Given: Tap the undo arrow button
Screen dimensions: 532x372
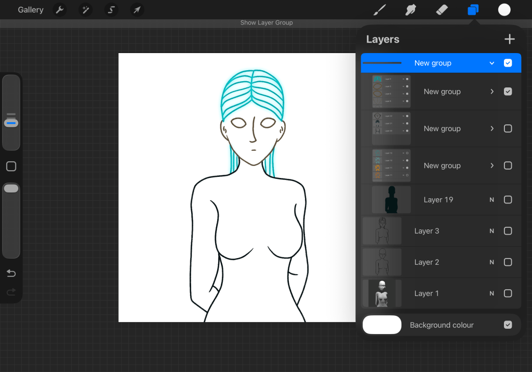Looking at the screenshot, I should click(11, 273).
